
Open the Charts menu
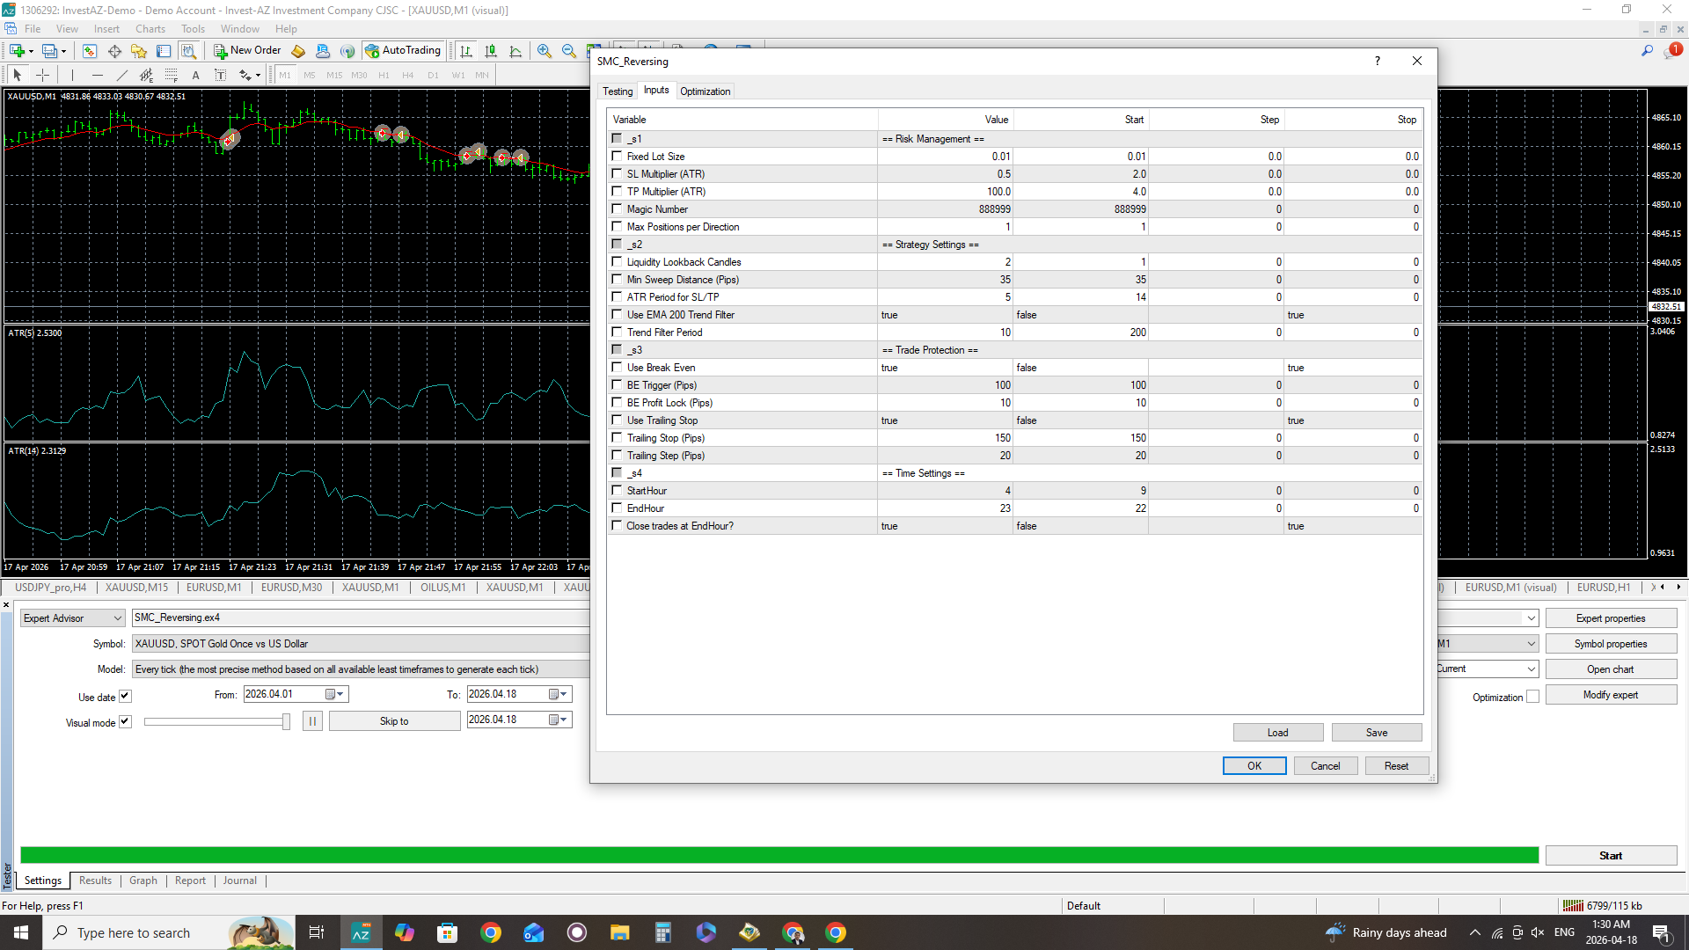[x=150, y=29]
